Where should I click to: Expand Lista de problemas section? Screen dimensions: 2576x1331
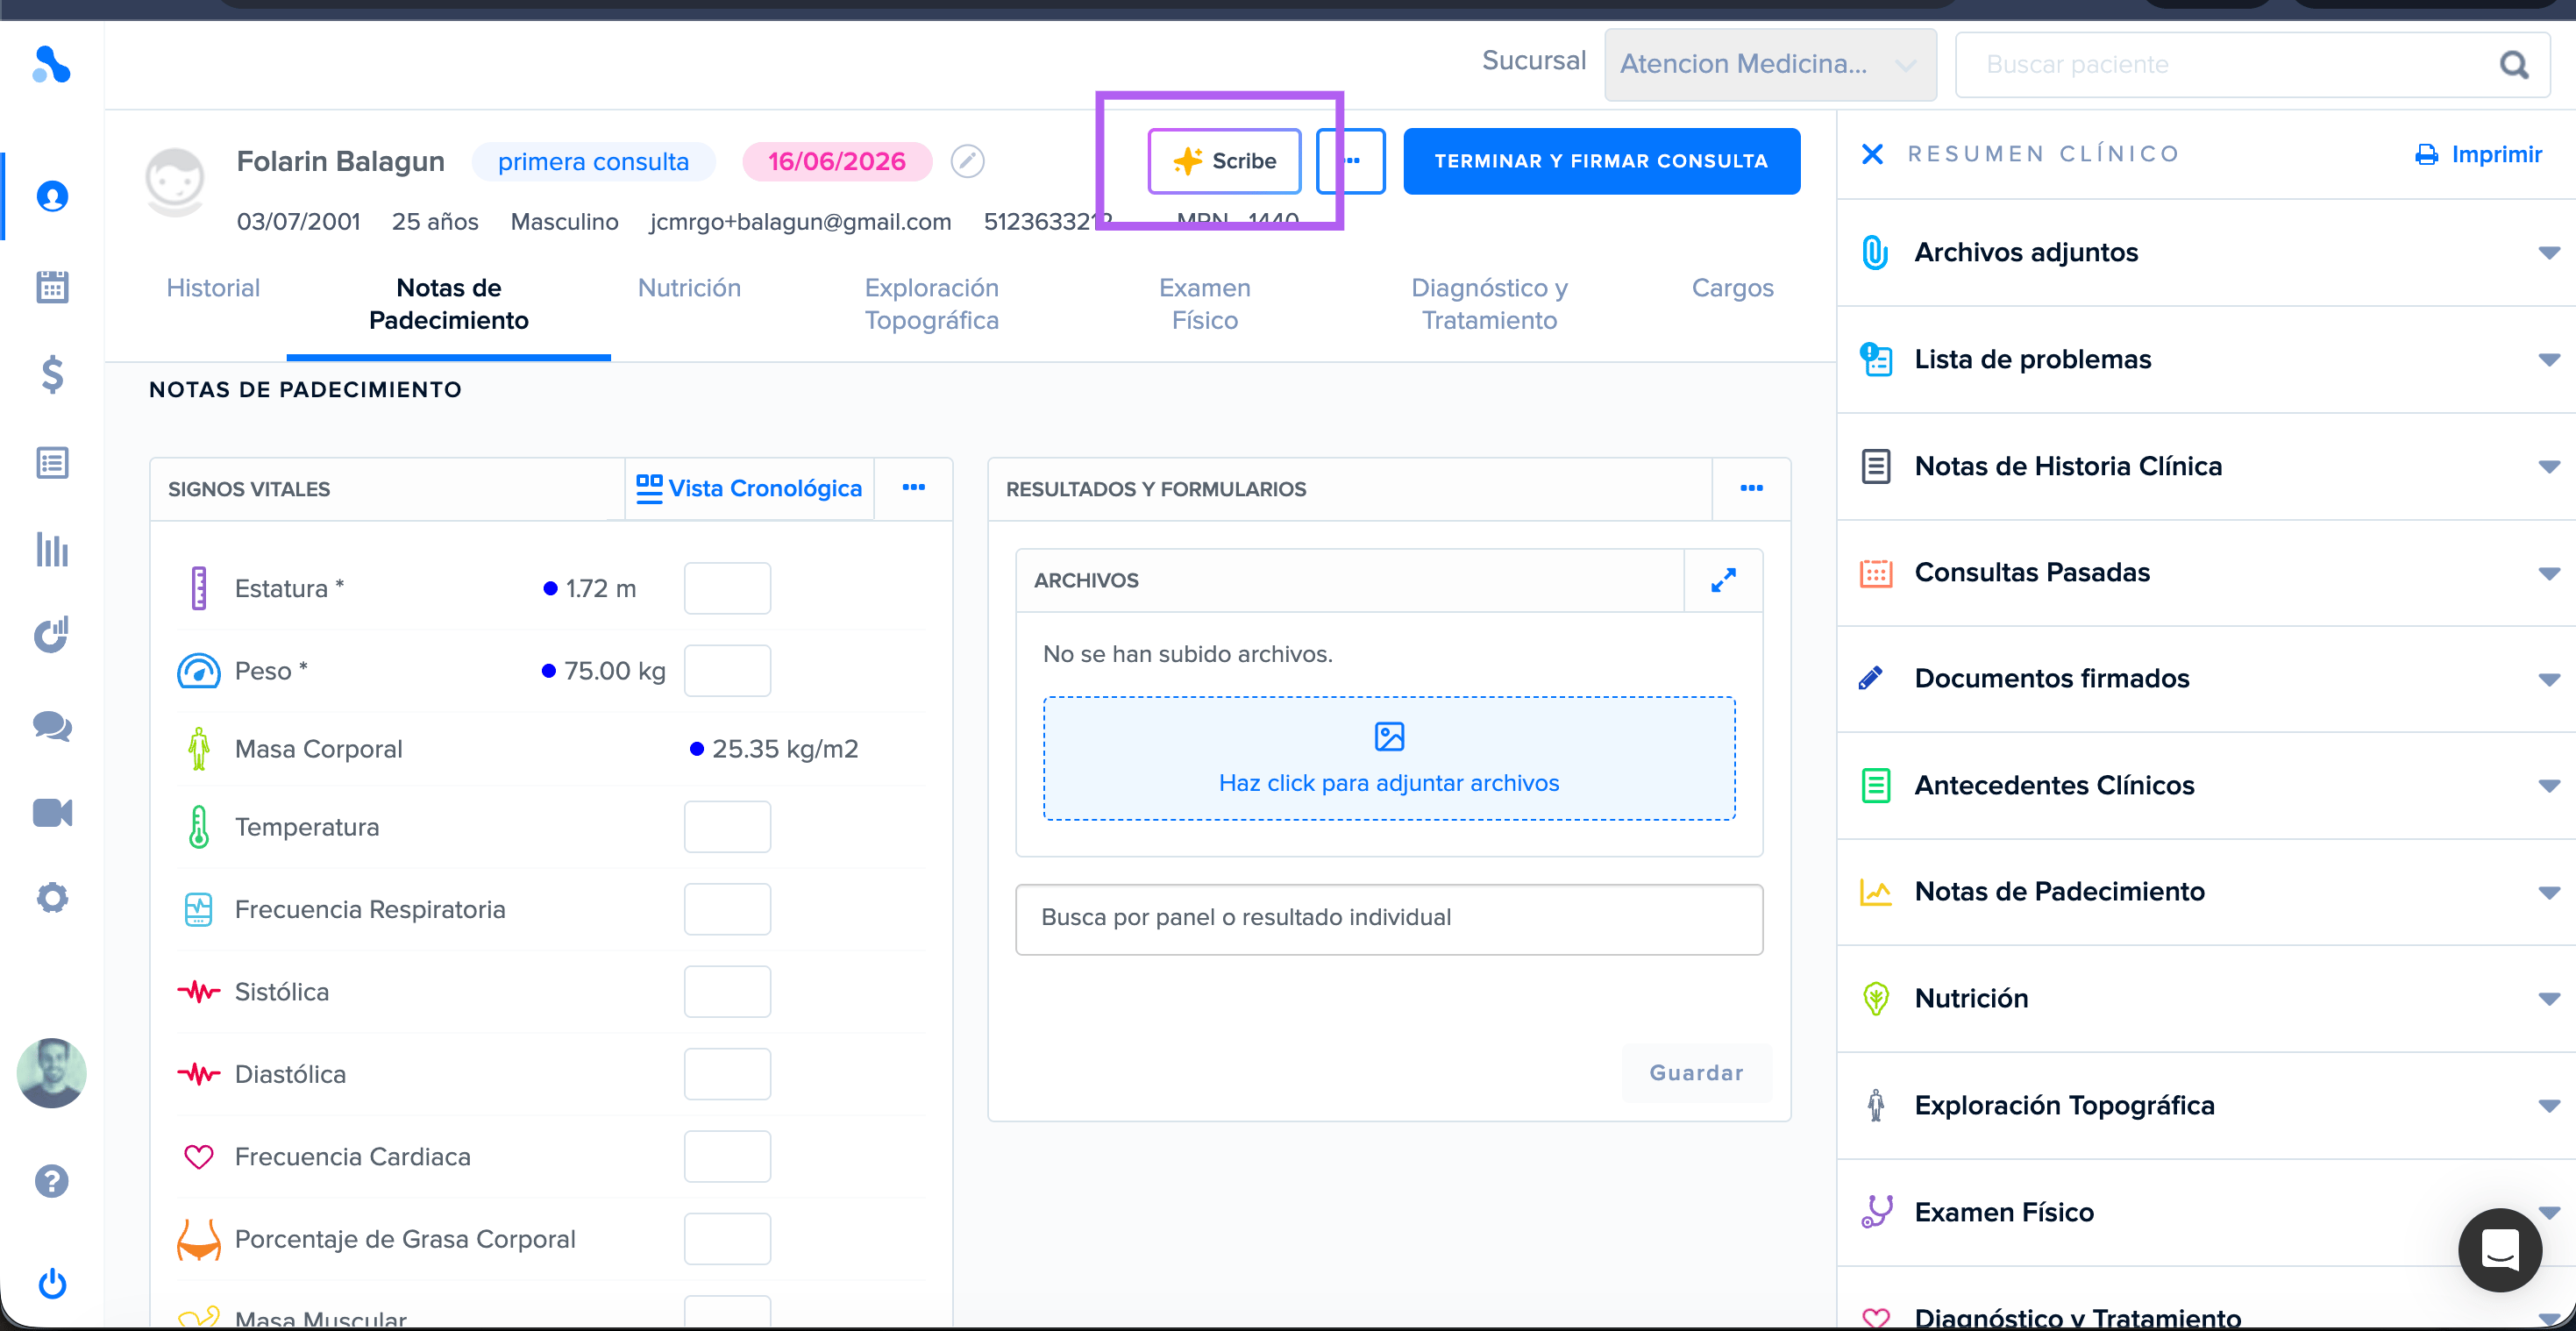click(2548, 359)
